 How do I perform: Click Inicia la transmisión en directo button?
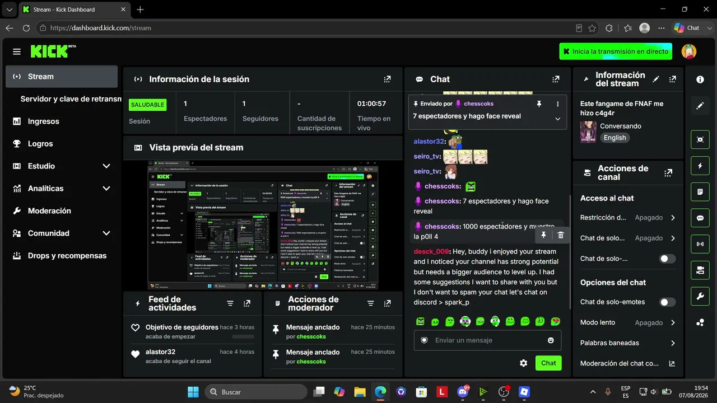point(616,51)
